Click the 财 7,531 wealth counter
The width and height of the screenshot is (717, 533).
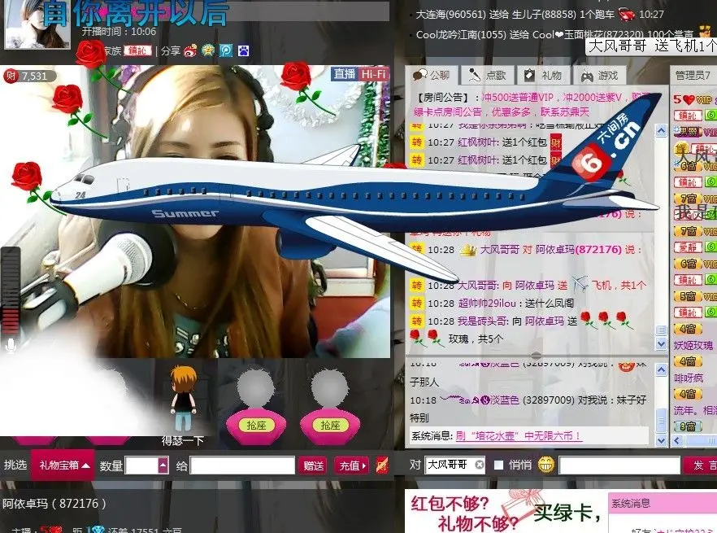coord(28,76)
